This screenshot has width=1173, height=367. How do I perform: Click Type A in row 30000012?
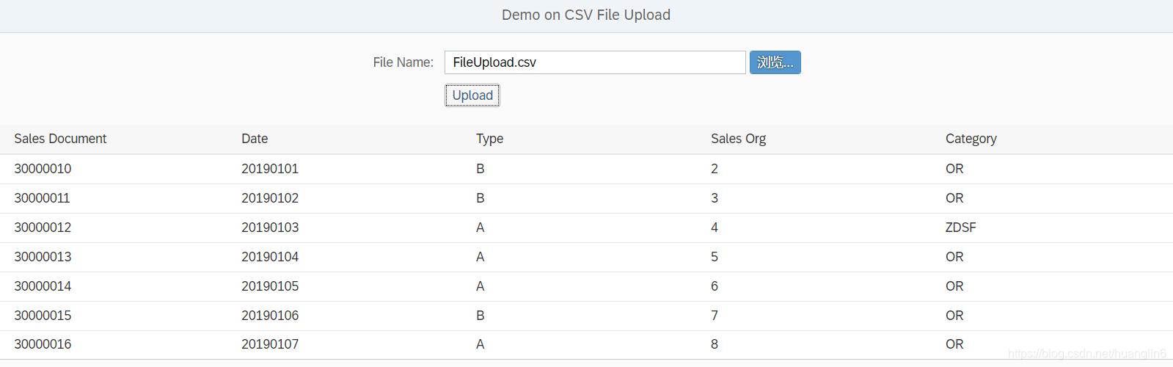[480, 228]
